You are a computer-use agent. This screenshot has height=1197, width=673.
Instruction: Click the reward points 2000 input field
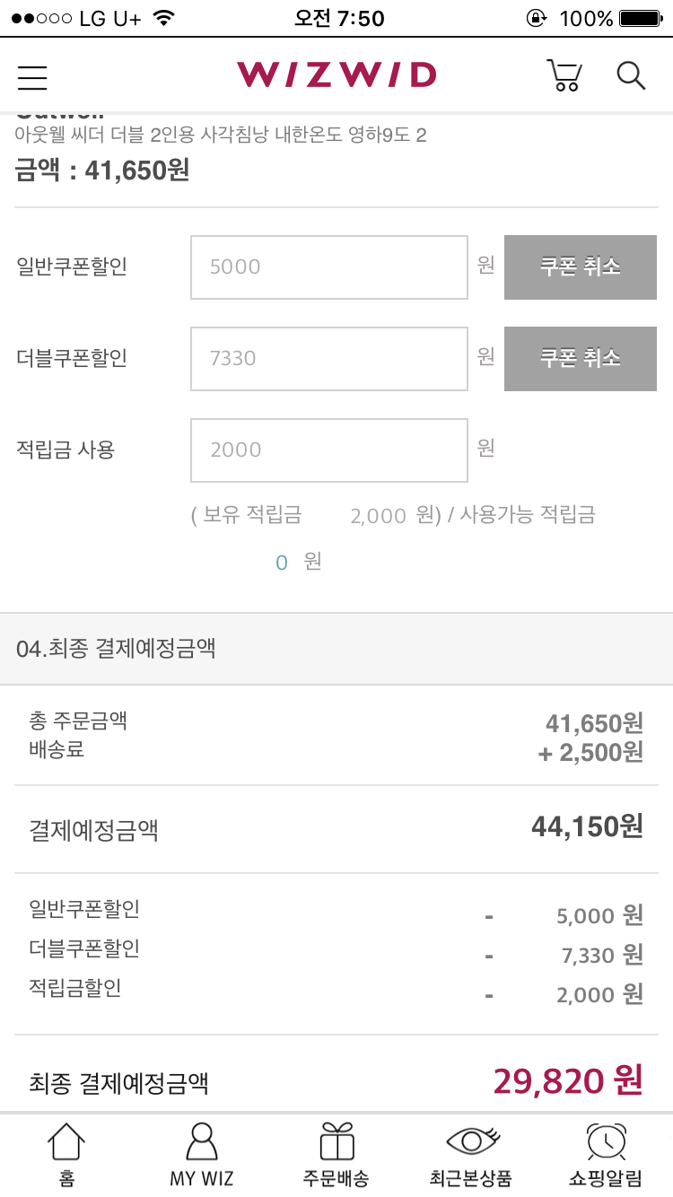pos(328,450)
